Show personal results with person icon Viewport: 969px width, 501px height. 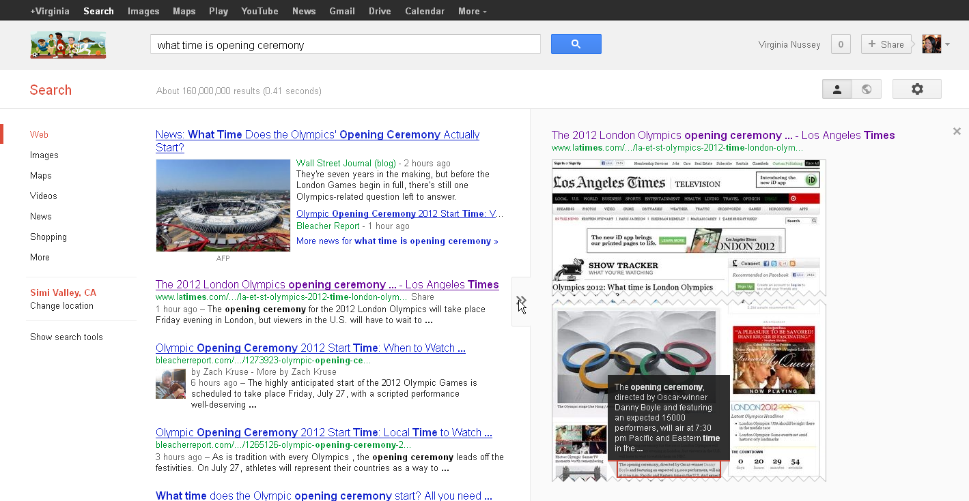click(837, 89)
